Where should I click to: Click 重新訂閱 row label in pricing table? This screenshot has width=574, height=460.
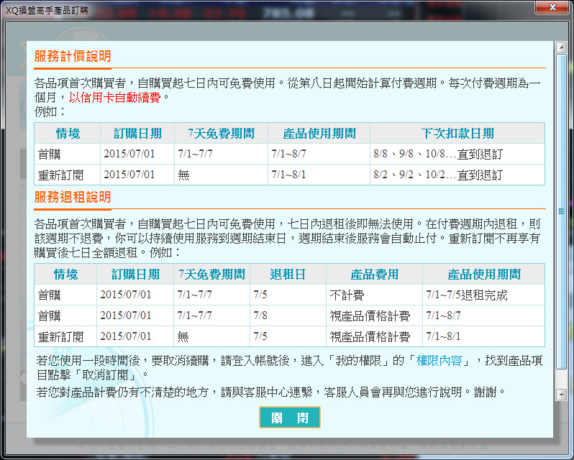click(x=60, y=175)
